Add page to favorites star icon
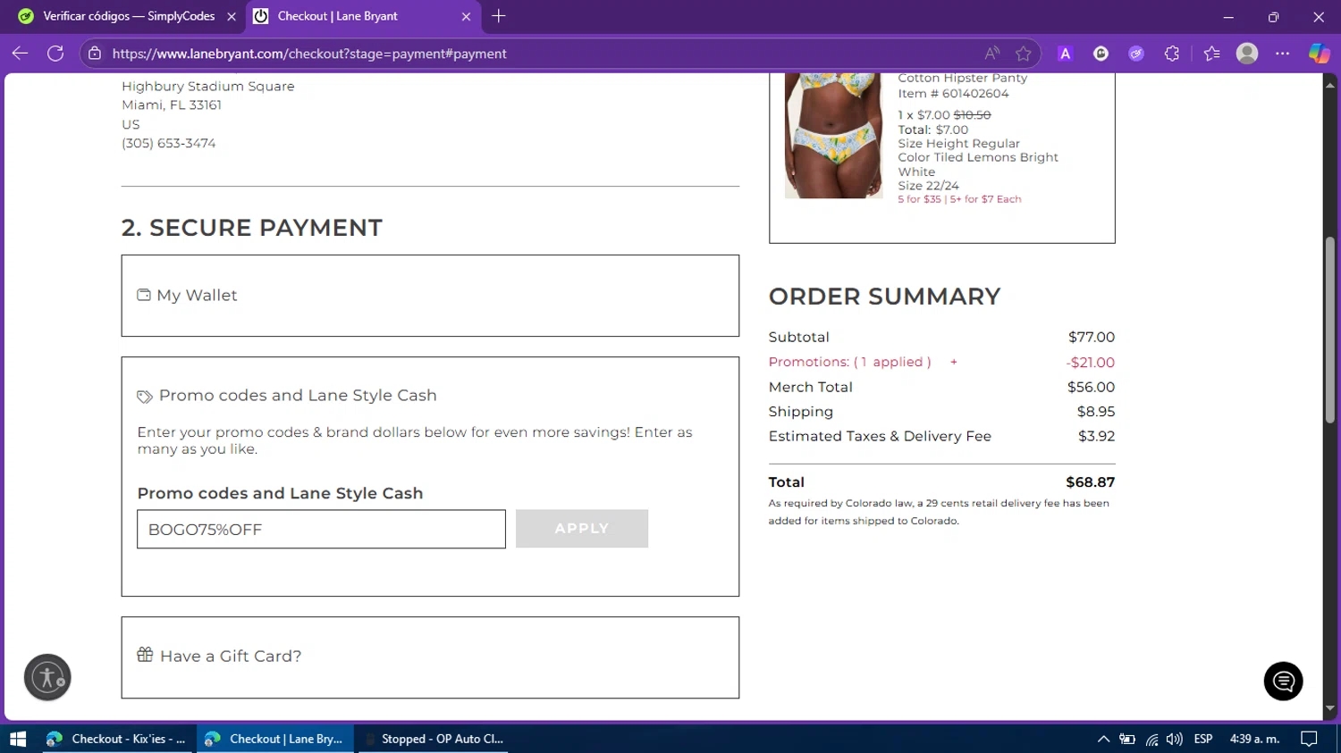 (1024, 54)
